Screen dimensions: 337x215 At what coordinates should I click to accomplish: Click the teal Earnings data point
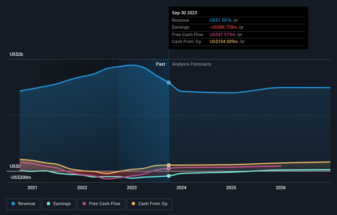click(x=169, y=176)
